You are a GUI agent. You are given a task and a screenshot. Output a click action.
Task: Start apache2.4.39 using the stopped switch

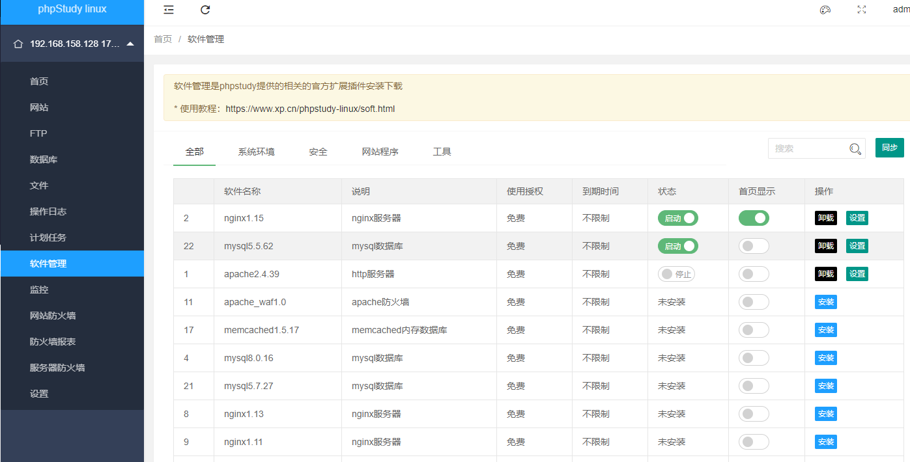point(676,274)
